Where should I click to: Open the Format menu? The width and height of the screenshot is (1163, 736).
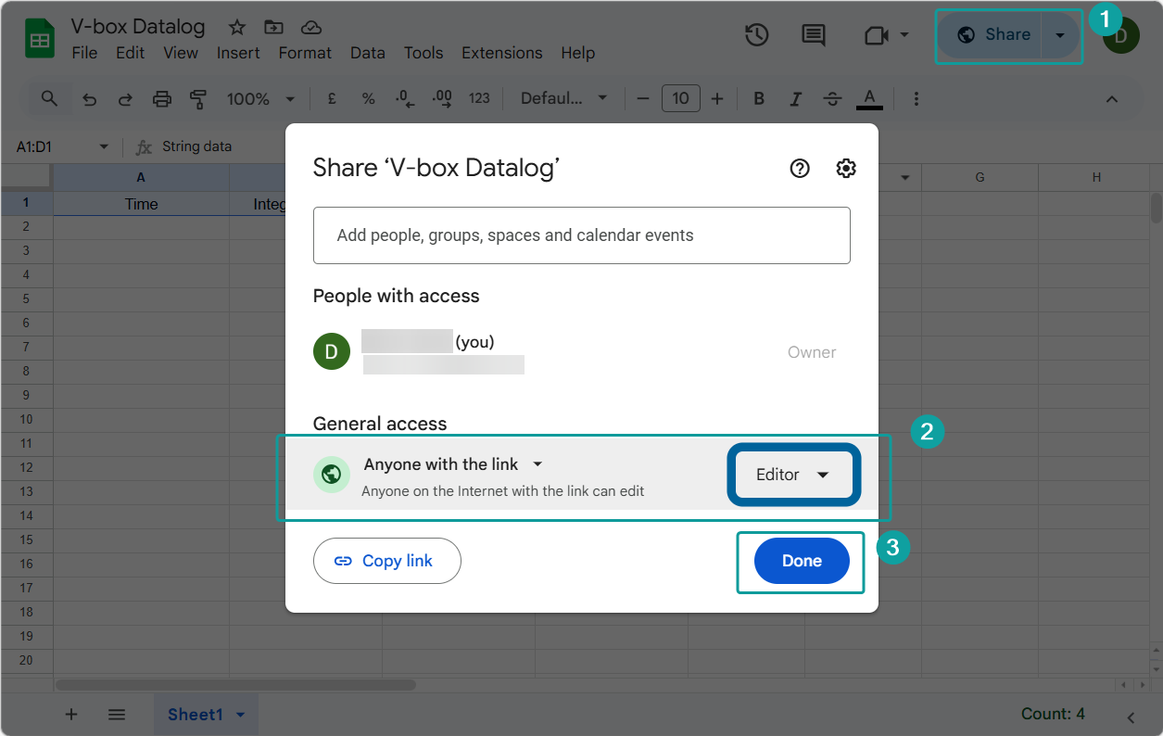tap(305, 53)
